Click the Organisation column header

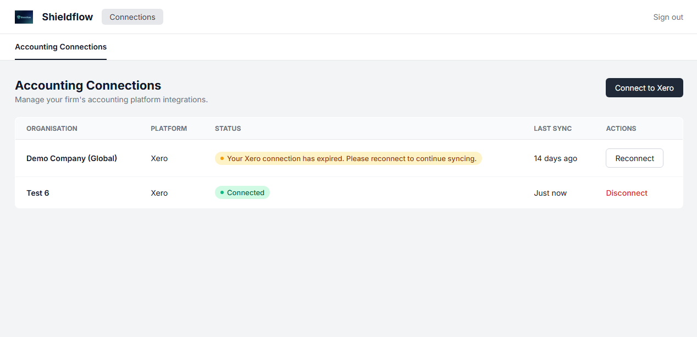pos(52,129)
